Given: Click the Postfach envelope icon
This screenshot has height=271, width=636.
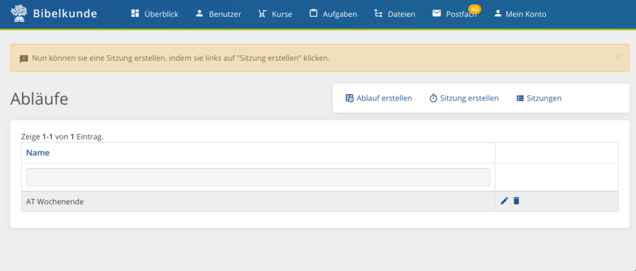Looking at the screenshot, I should pos(437,14).
